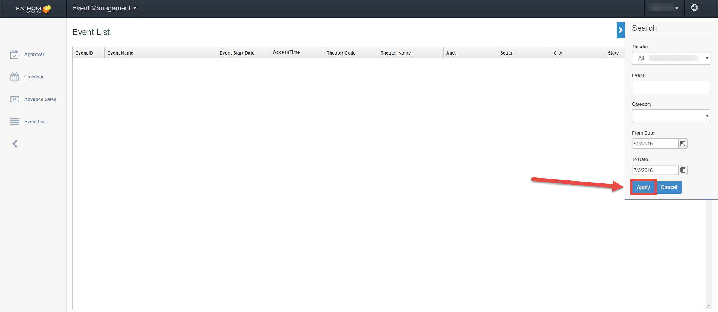Click the Approval calendar-check icon
Image resolution: width=718 pixels, height=312 pixels.
[x=14, y=55]
